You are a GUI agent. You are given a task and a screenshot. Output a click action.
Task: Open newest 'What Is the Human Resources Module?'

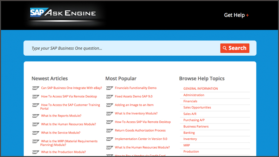(68, 124)
